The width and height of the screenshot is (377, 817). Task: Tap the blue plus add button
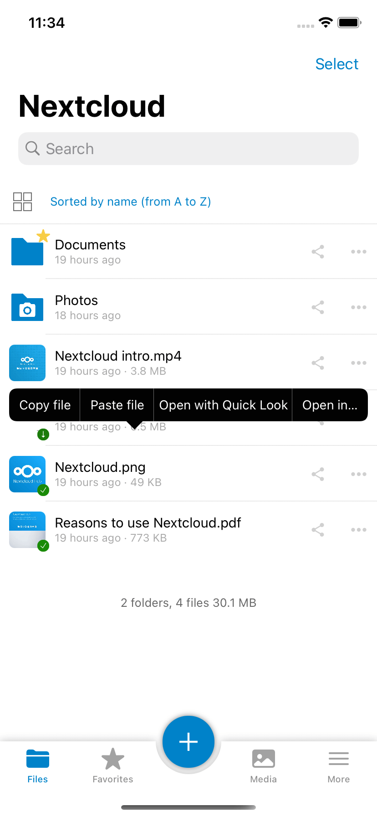pos(188,742)
